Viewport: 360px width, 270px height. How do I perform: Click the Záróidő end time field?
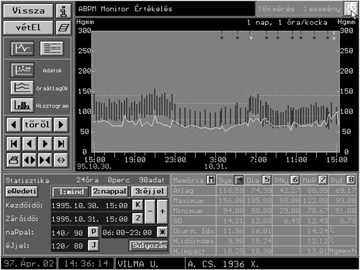click(91, 219)
